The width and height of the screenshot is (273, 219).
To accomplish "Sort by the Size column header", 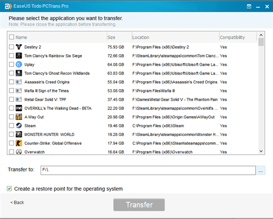I will coord(112,38).
